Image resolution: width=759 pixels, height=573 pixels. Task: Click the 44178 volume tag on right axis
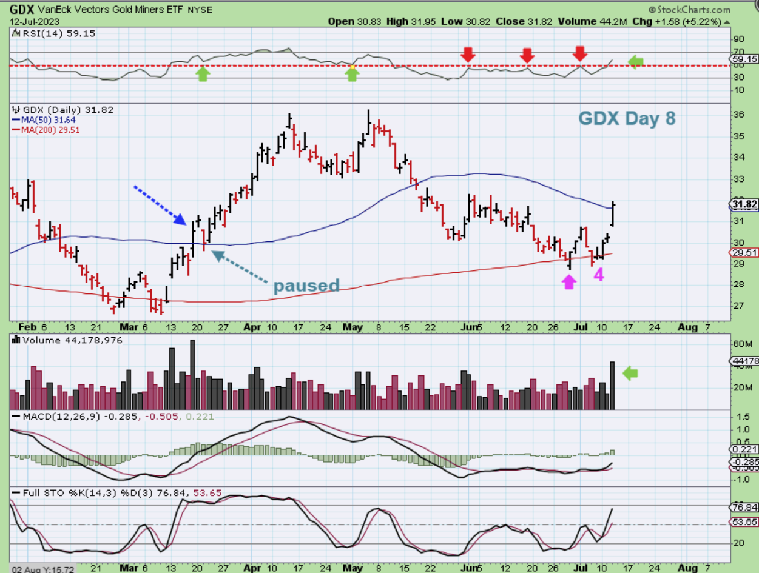(744, 361)
